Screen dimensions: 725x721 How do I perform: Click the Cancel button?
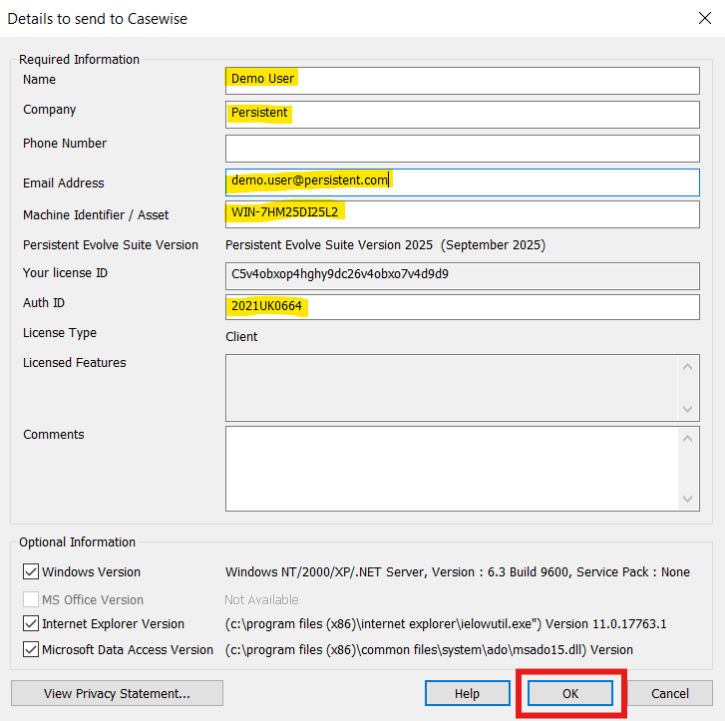(670, 693)
